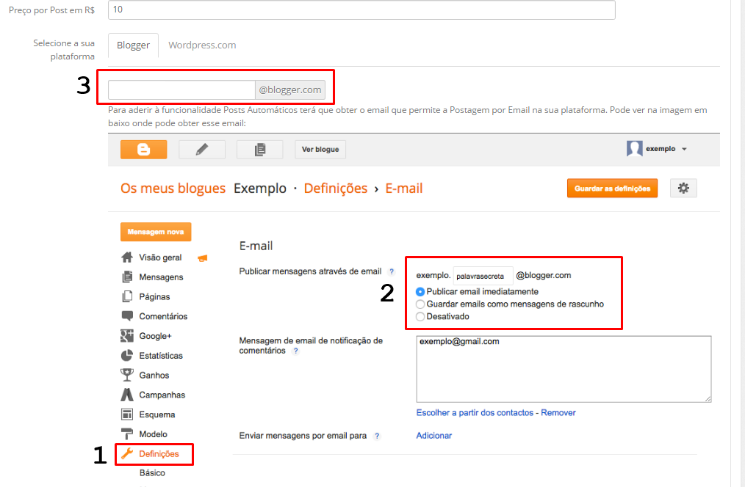Viewport: 745px width, 490px height.
Task: Click help icon next to notificação de comentários
Action: (x=295, y=351)
